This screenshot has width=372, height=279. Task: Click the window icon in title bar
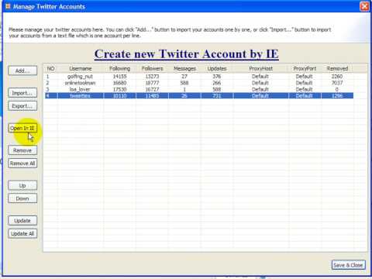[x=8, y=6]
